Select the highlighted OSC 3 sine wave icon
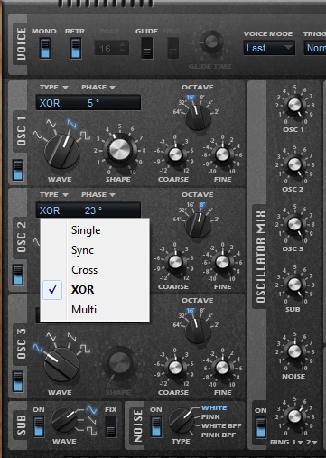 (x=38, y=348)
